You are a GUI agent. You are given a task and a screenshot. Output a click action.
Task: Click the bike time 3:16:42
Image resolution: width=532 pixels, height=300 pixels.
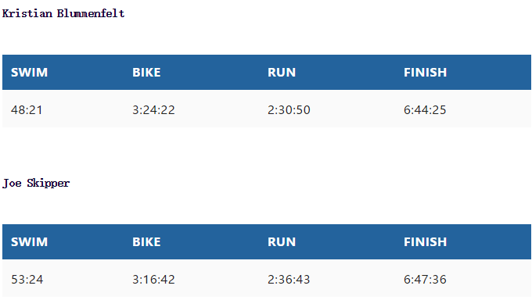pos(153,280)
